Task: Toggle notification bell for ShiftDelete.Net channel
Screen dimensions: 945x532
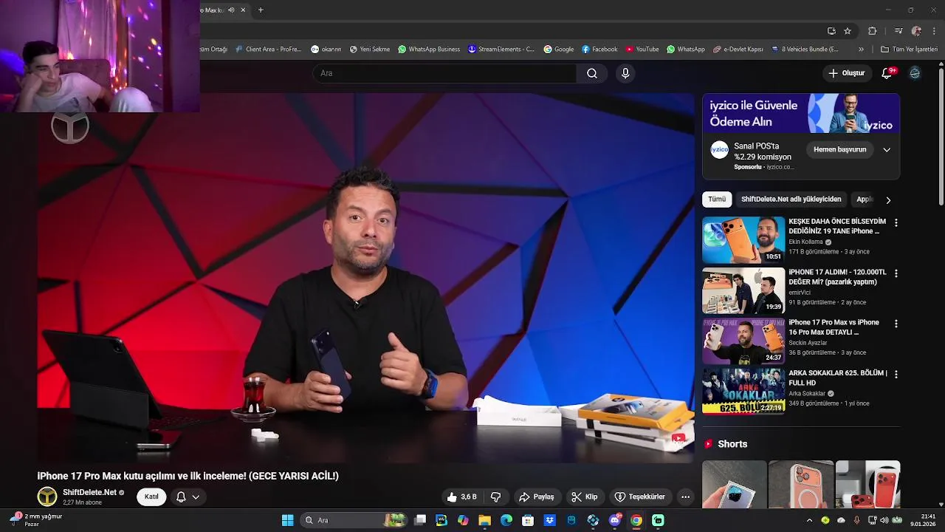Action: click(181, 497)
